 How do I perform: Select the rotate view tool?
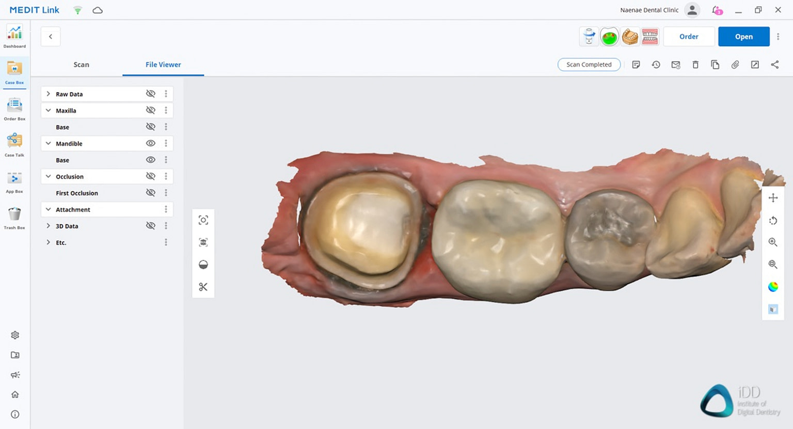pyautogui.click(x=773, y=221)
